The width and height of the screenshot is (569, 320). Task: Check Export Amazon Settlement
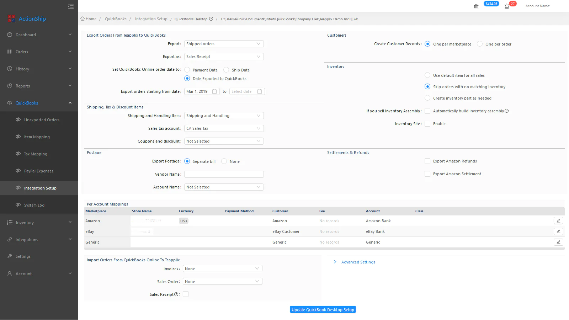click(427, 174)
